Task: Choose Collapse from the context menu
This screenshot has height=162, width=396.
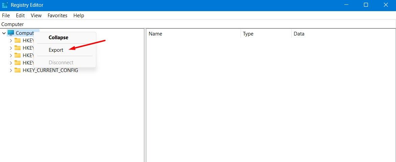Action: pyautogui.click(x=58, y=38)
